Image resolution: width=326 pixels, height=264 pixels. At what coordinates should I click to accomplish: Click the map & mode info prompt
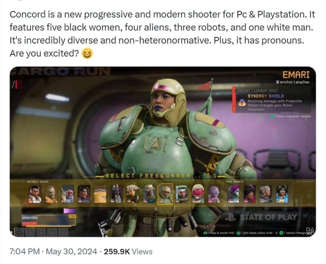point(219,233)
